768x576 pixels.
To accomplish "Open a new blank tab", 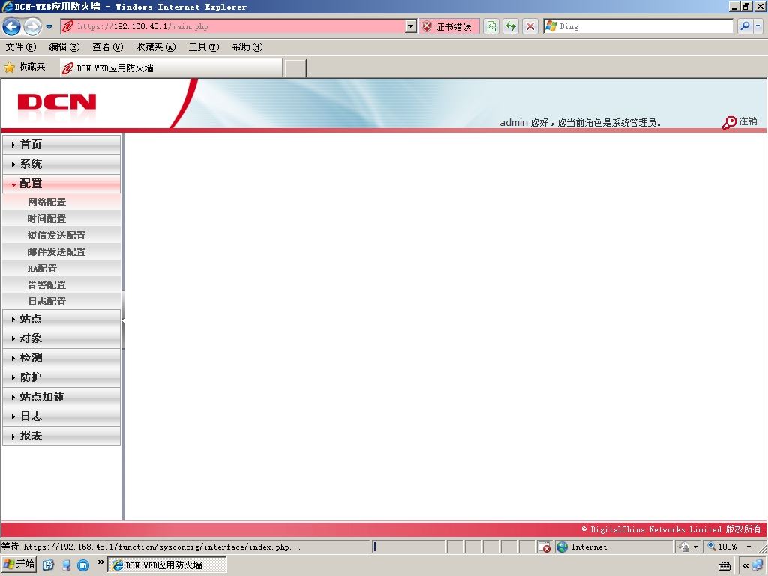I will coord(295,68).
